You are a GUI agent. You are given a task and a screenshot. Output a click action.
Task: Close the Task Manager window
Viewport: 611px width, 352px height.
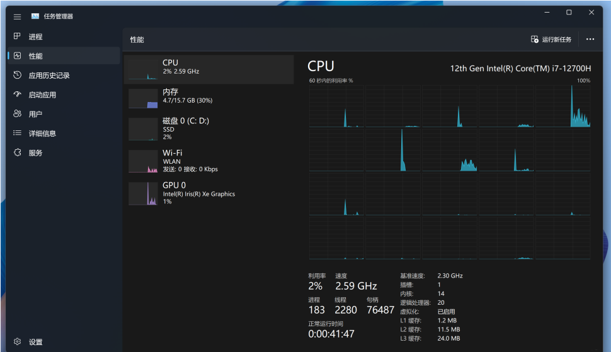pyautogui.click(x=591, y=13)
